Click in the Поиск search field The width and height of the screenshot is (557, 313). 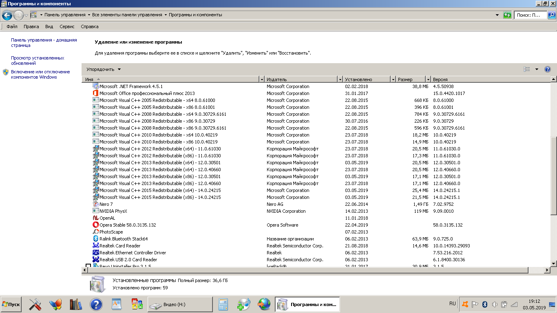click(x=530, y=15)
